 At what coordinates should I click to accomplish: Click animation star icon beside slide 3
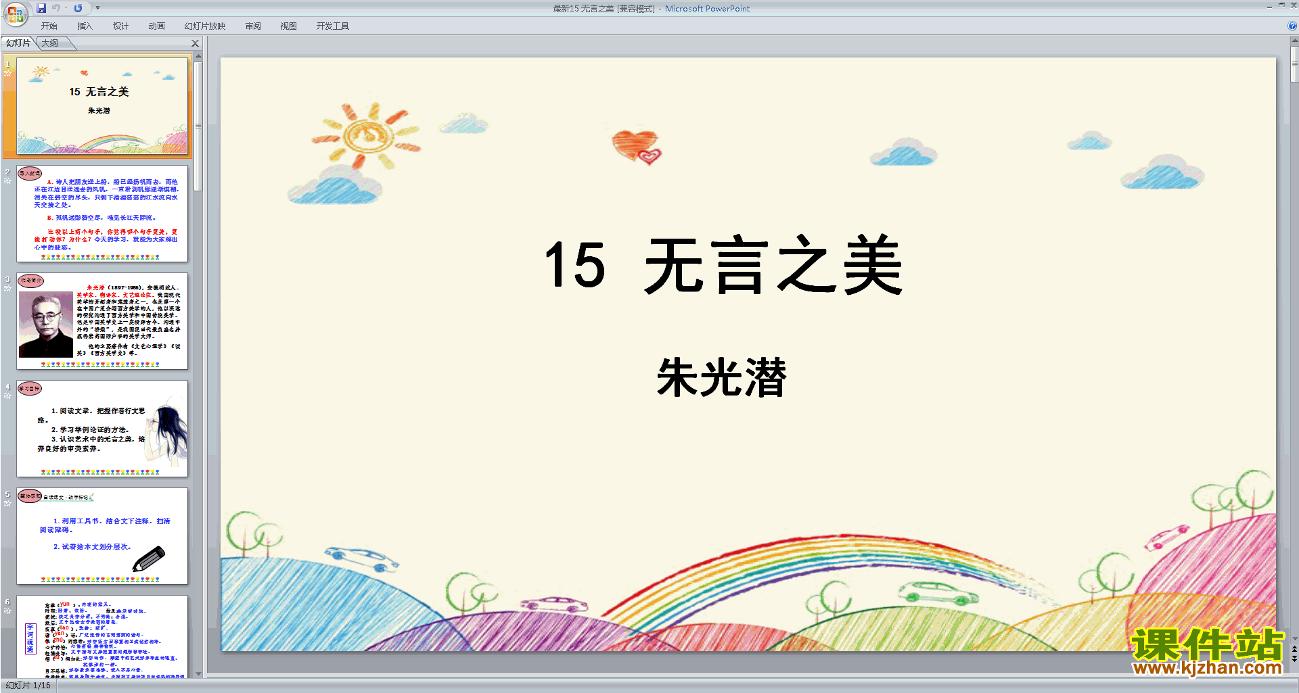click(8, 289)
